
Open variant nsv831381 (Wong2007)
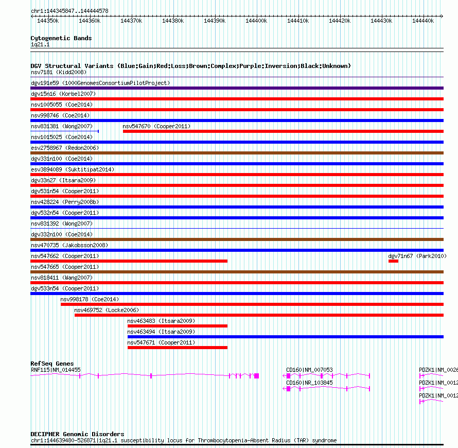62,126
